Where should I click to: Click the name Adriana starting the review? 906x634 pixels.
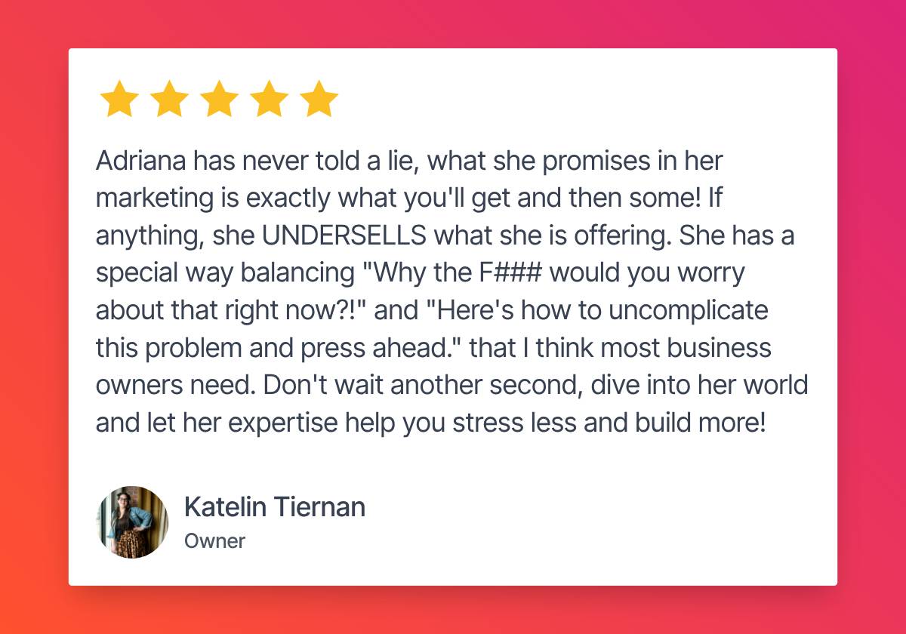(141, 160)
